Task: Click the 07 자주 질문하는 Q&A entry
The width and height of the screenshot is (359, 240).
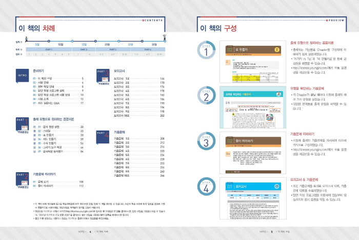Action: pyautogui.click(x=58, y=103)
